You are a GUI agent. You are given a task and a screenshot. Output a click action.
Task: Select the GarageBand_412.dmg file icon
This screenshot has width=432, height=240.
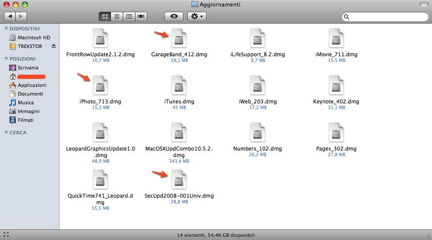pyautogui.click(x=179, y=38)
